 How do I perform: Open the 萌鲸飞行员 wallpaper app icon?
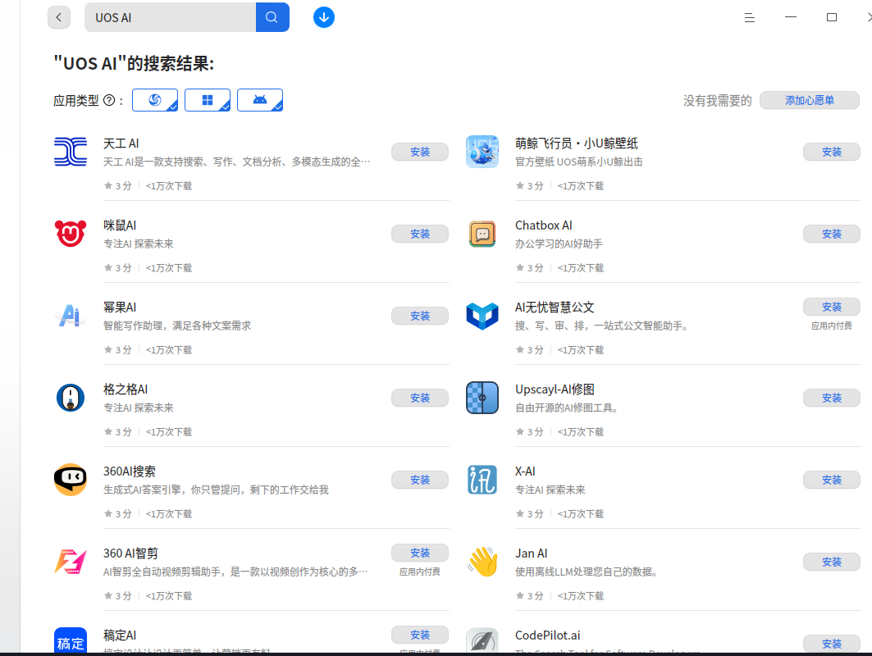(482, 152)
